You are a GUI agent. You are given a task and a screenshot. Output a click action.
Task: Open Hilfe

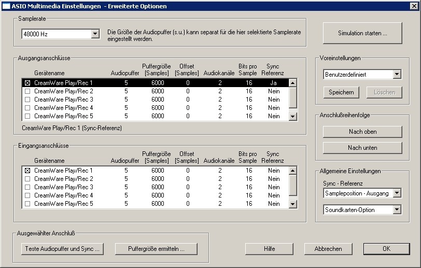tap(269, 249)
